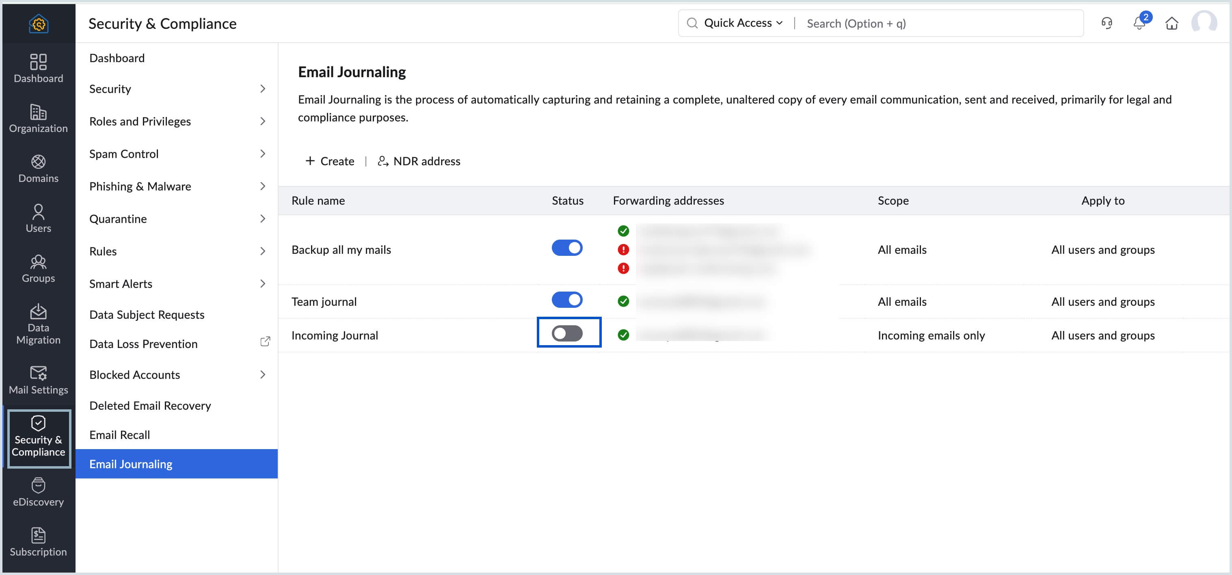Expand the Rules chevron
Viewport: 1232px width, 575px height.
(x=262, y=251)
